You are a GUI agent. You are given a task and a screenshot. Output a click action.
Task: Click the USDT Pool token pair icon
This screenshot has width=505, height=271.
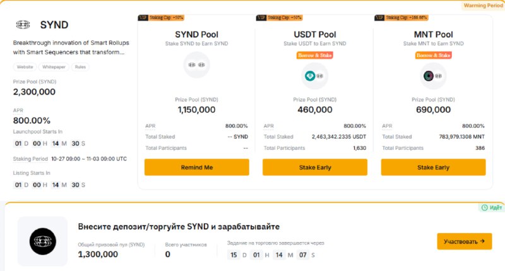click(314, 76)
